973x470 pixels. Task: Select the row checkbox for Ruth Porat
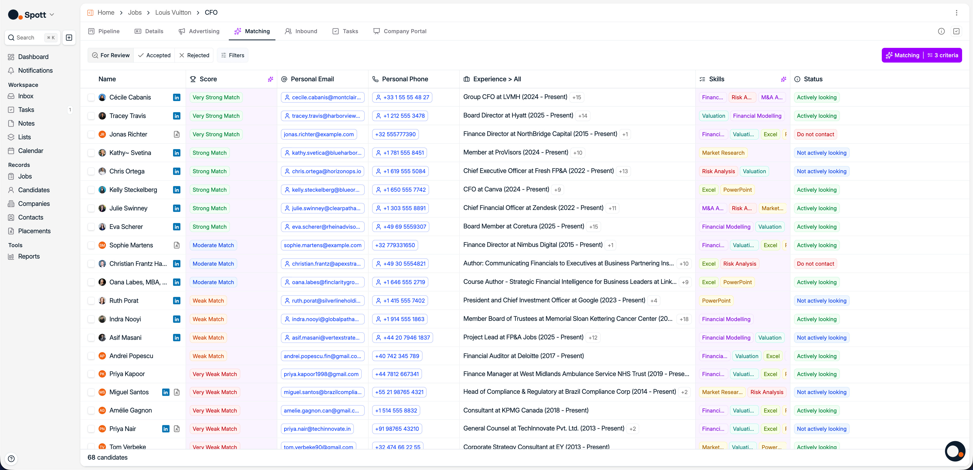pyautogui.click(x=91, y=301)
